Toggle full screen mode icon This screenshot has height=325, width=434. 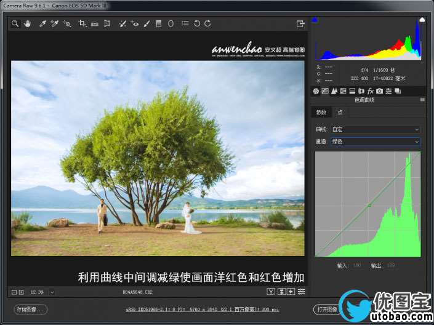pos(300,24)
